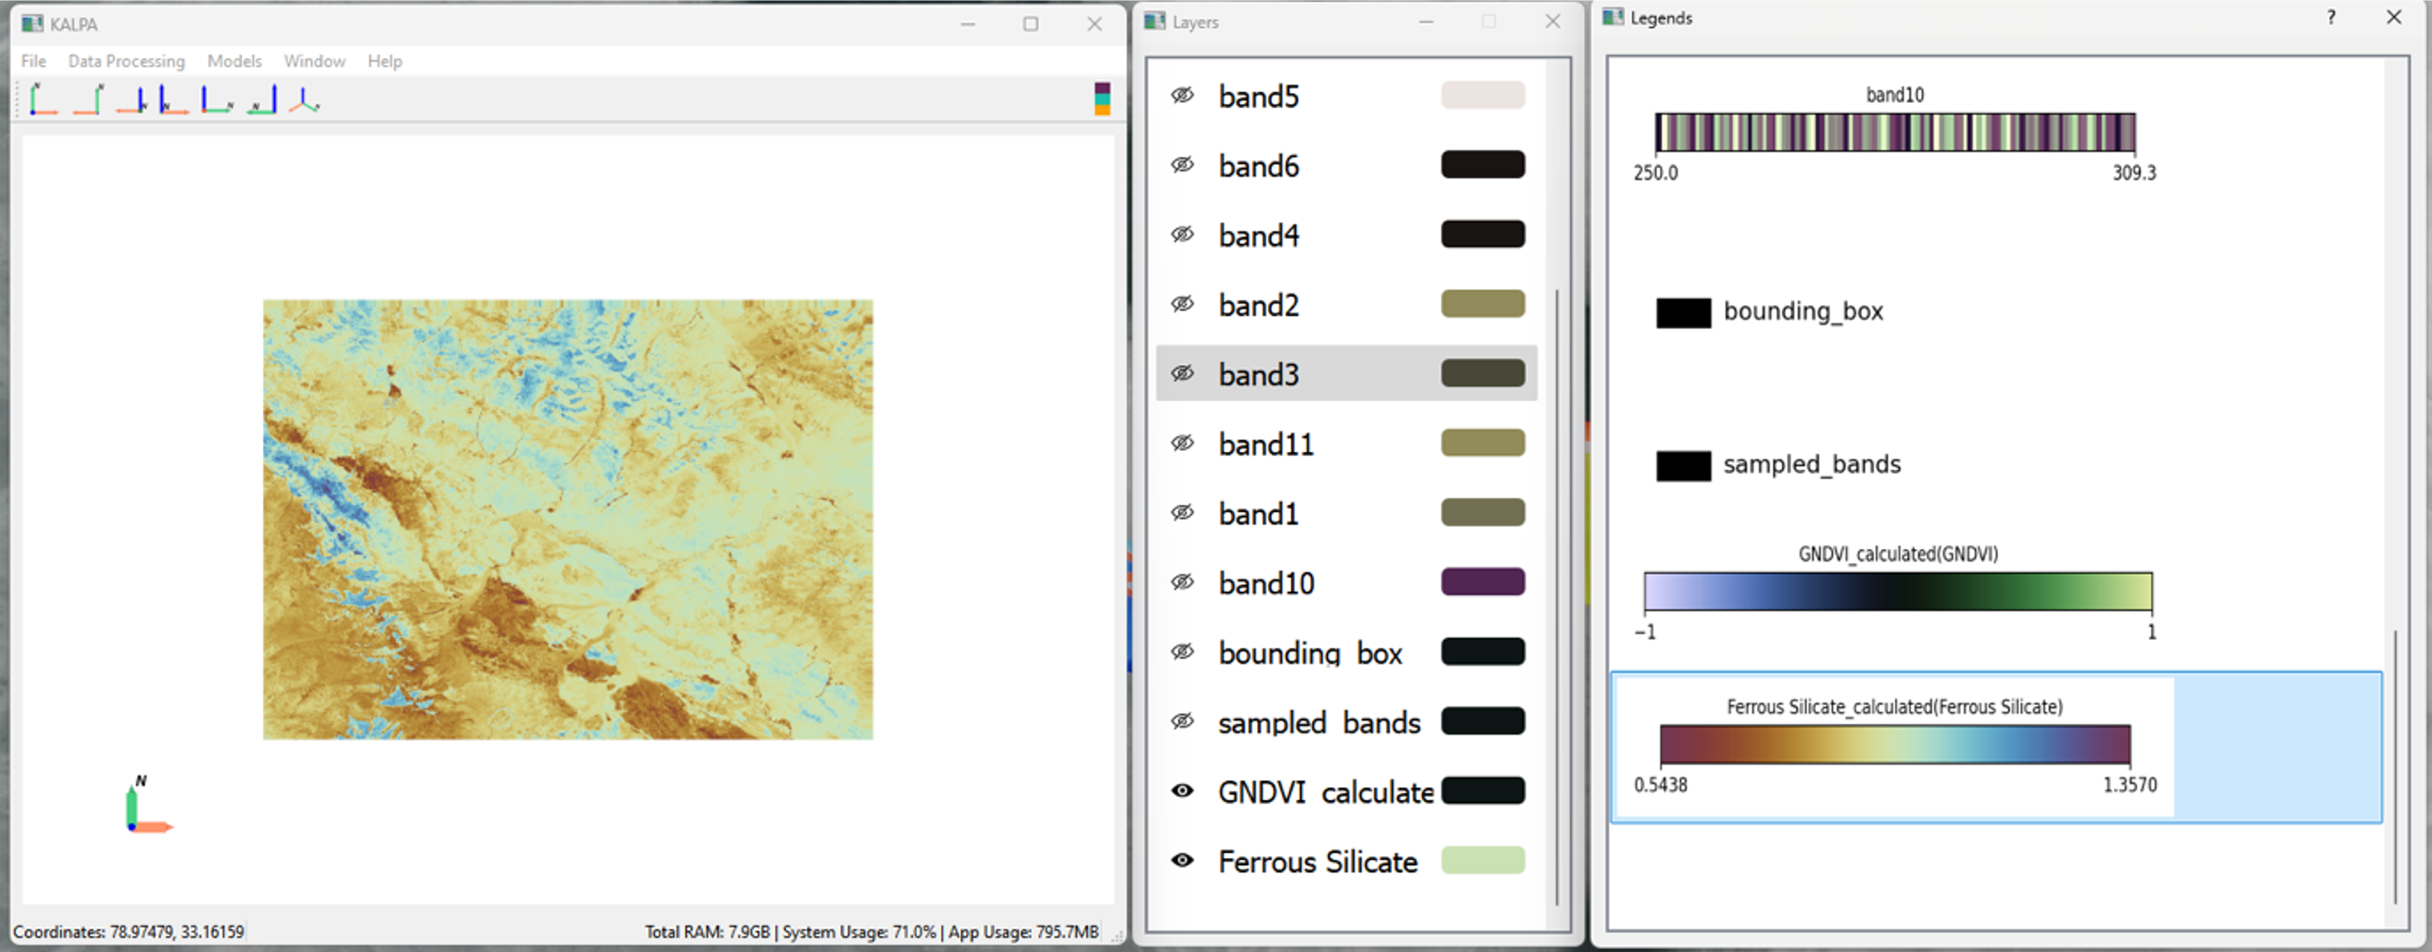Screen dimensions: 2432x952
Task: Click black bounding_box legend swatch
Action: point(1683,313)
